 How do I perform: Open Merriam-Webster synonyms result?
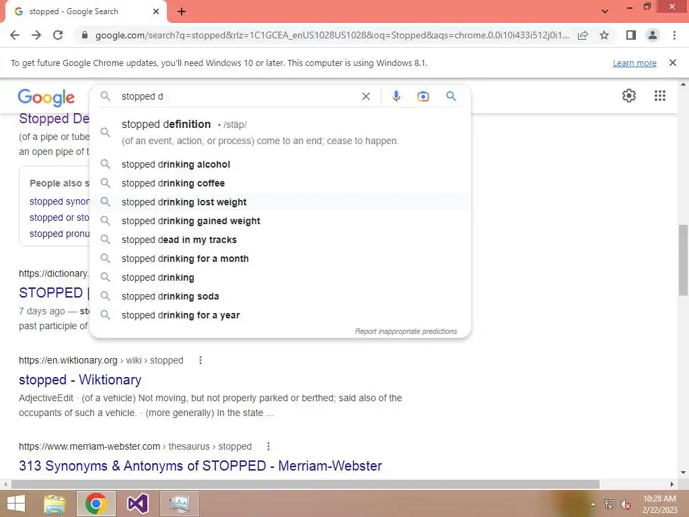click(x=201, y=466)
